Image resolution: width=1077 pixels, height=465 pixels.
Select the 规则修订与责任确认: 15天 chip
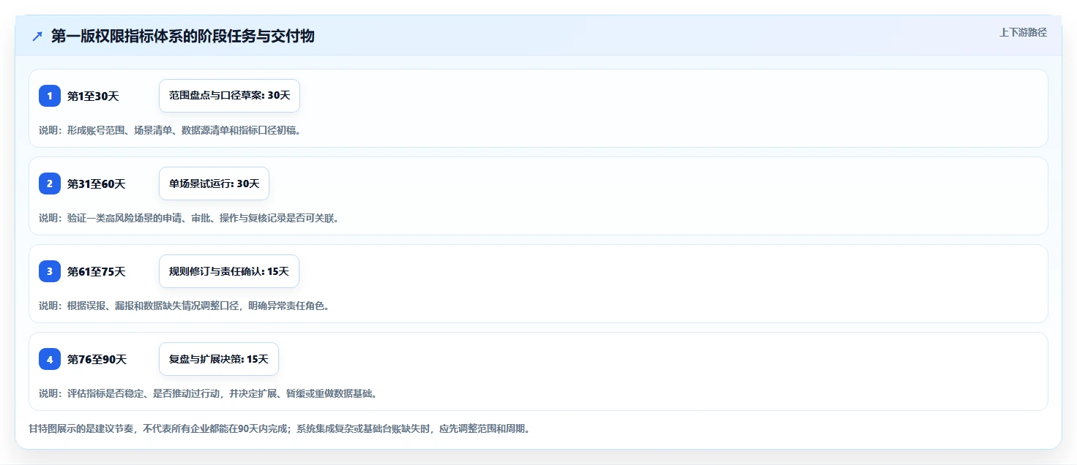pyautogui.click(x=229, y=271)
